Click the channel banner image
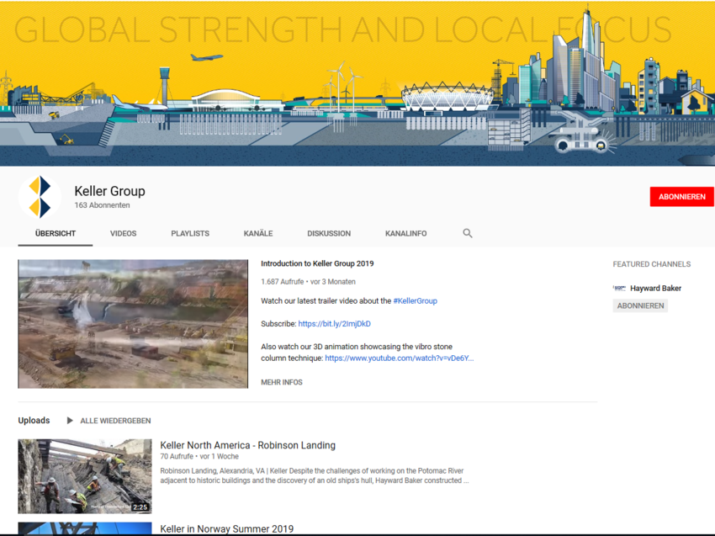This screenshot has width=715, height=536. click(357, 83)
